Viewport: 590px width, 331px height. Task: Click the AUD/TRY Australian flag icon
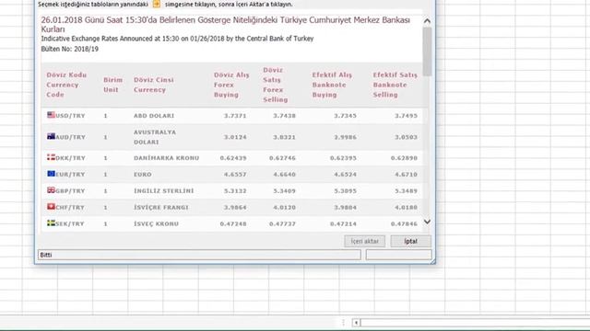click(x=52, y=136)
